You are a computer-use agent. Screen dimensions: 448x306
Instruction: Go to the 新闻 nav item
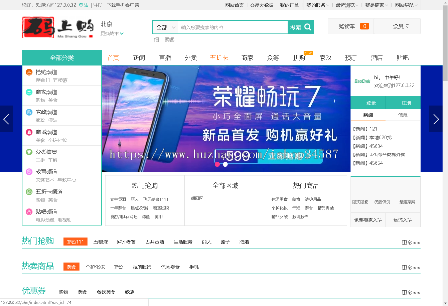139,58
